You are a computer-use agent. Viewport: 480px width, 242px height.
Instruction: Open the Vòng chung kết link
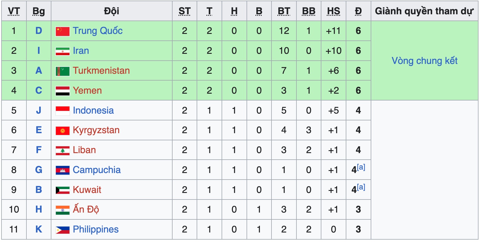click(x=424, y=61)
